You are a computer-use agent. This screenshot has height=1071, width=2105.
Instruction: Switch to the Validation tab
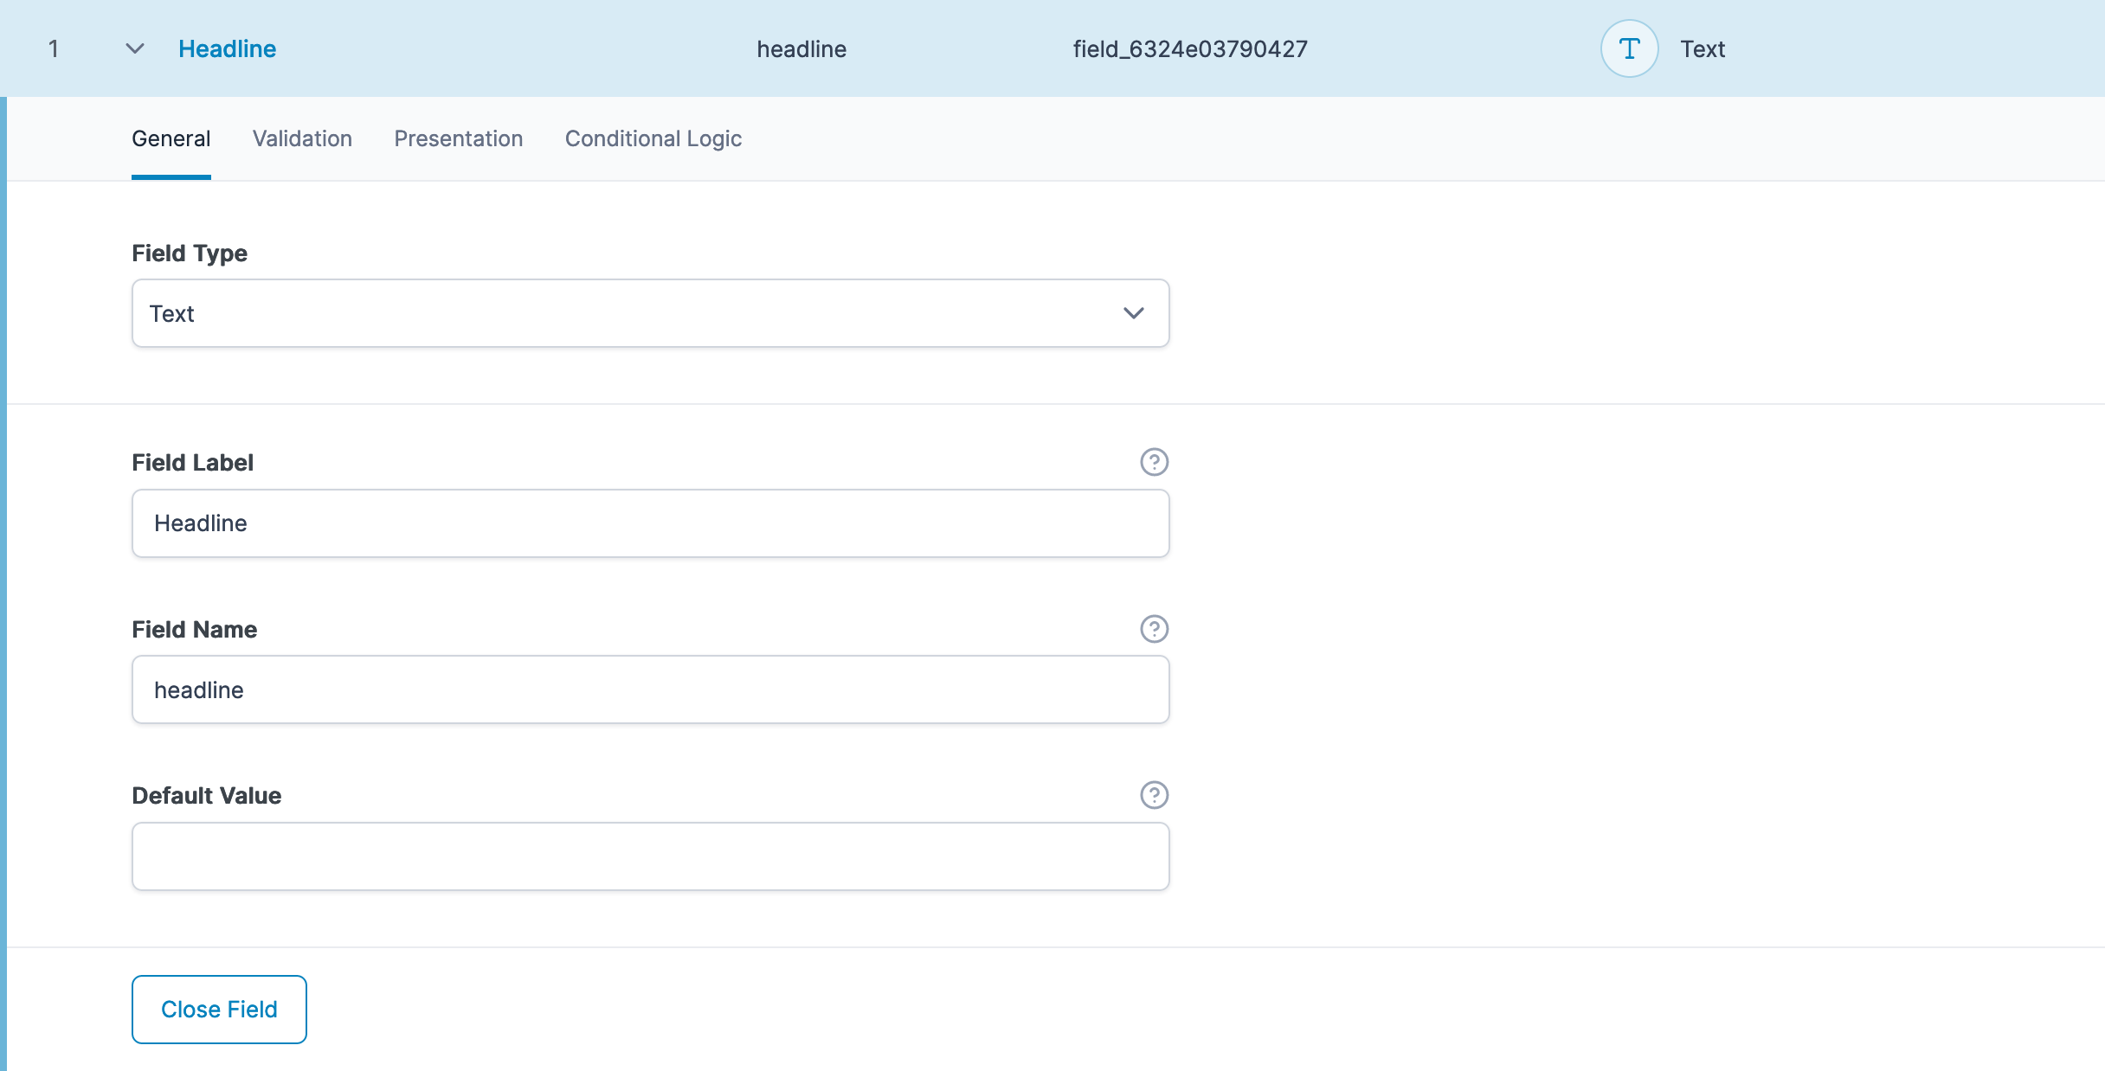pyautogui.click(x=302, y=138)
